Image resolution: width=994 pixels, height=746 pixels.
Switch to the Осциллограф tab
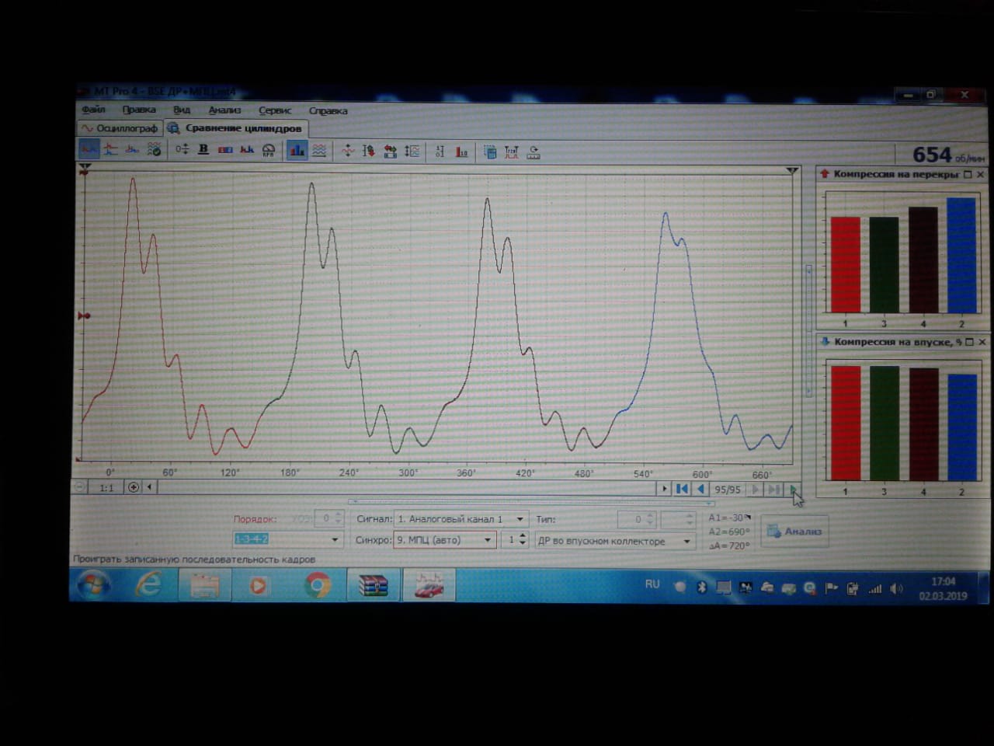click(120, 128)
